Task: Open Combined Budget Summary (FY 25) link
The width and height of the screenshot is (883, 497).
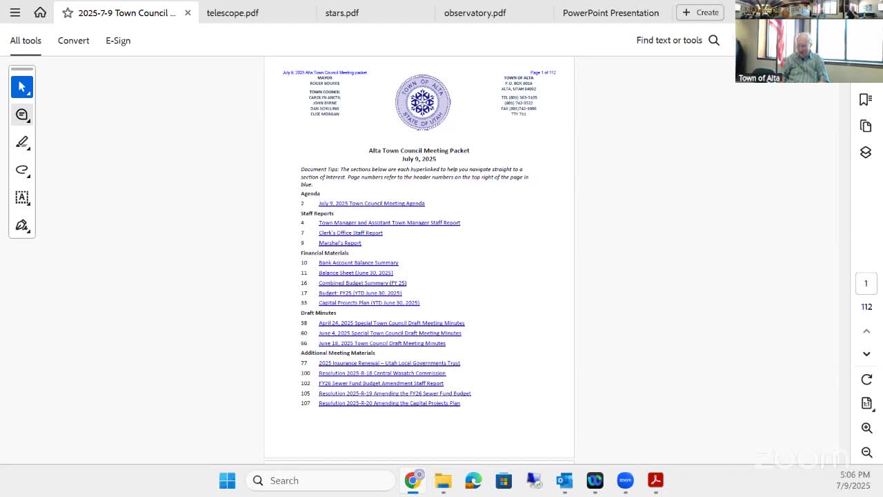Action: pyautogui.click(x=362, y=283)
